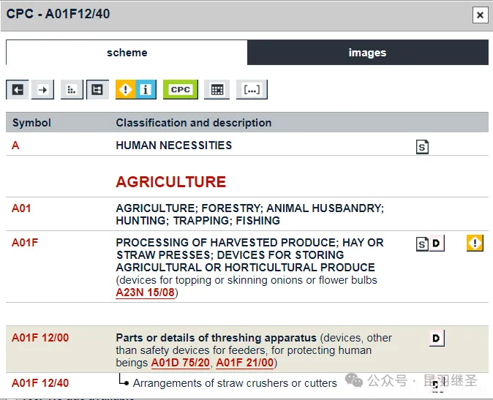Image resolution: width=493 pixels, height=400 pixels.
Task: Switch to the images tab
Action: coord(367,53)
